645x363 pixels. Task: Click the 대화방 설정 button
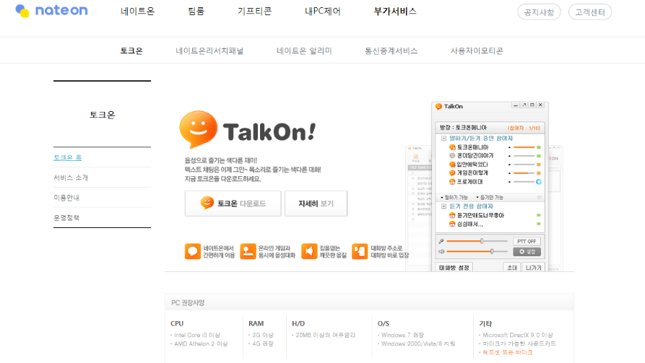(x=454, y=268)
